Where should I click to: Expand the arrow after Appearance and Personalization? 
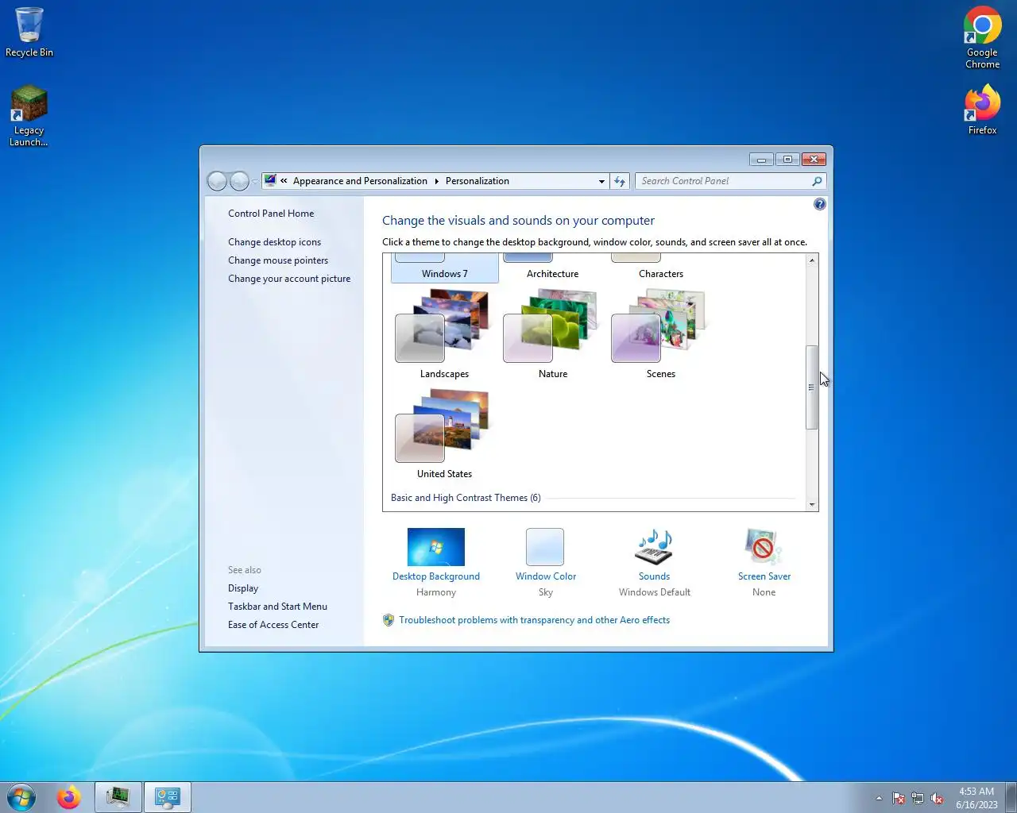point(436,181)
